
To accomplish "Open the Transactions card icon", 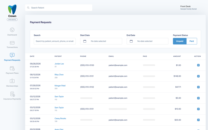I will coord(12,43).
